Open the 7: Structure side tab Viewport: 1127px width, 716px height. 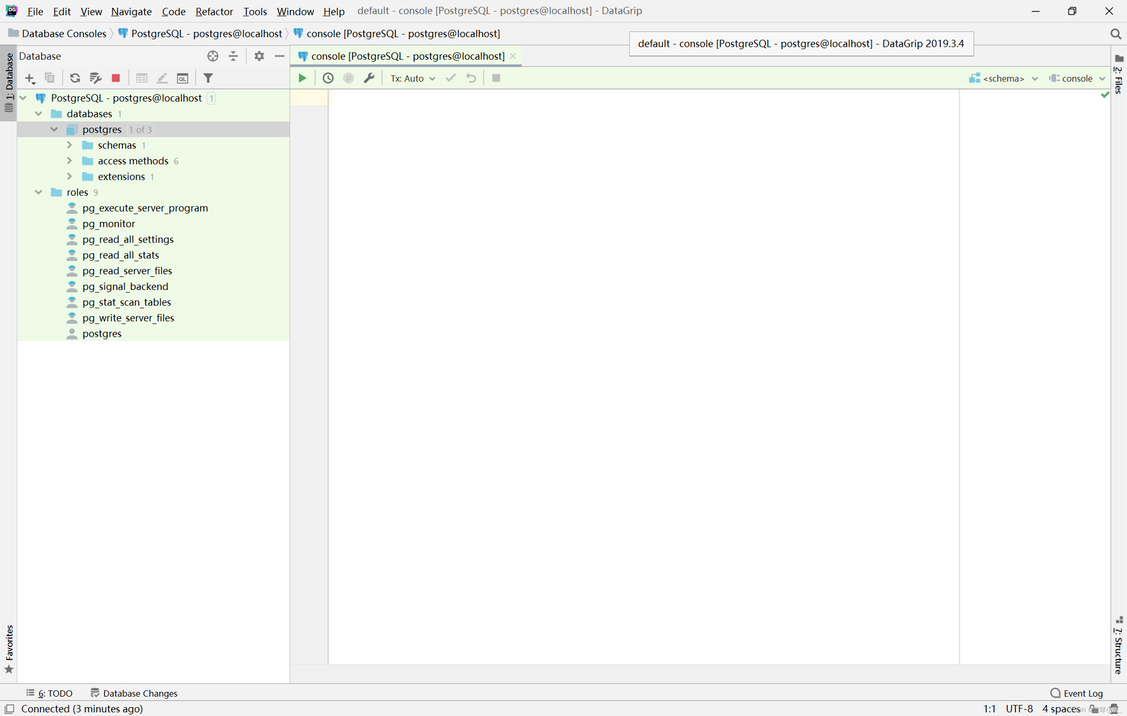[1119, 645]
